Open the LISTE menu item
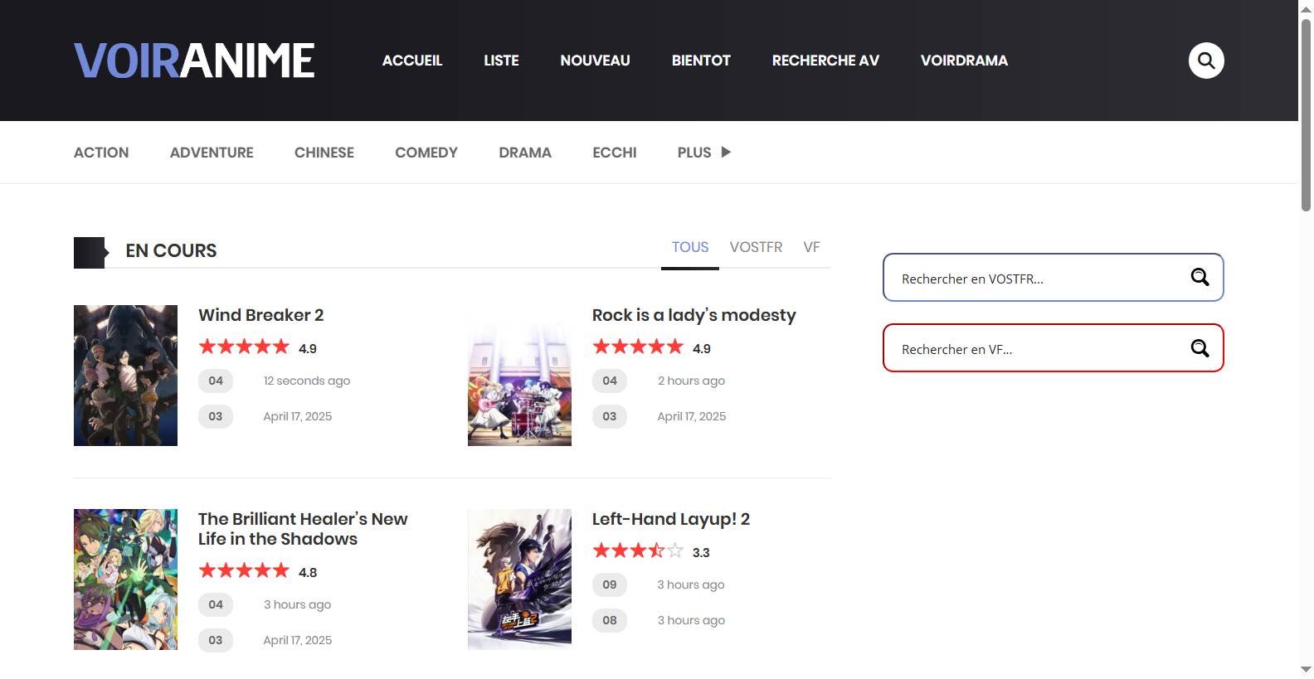 501,61
